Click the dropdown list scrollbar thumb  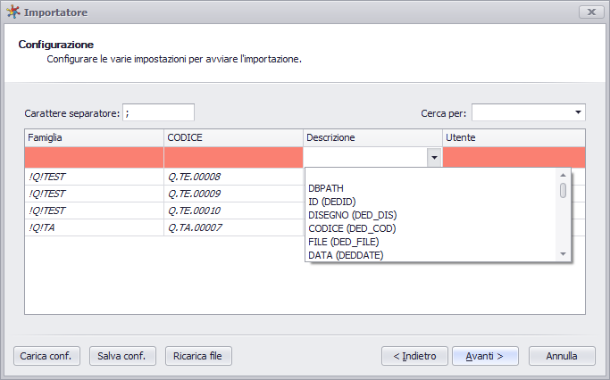[563, 190]
